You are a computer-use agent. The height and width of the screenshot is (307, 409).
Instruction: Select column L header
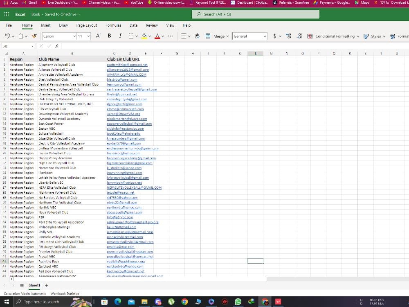tap(255, 53)
